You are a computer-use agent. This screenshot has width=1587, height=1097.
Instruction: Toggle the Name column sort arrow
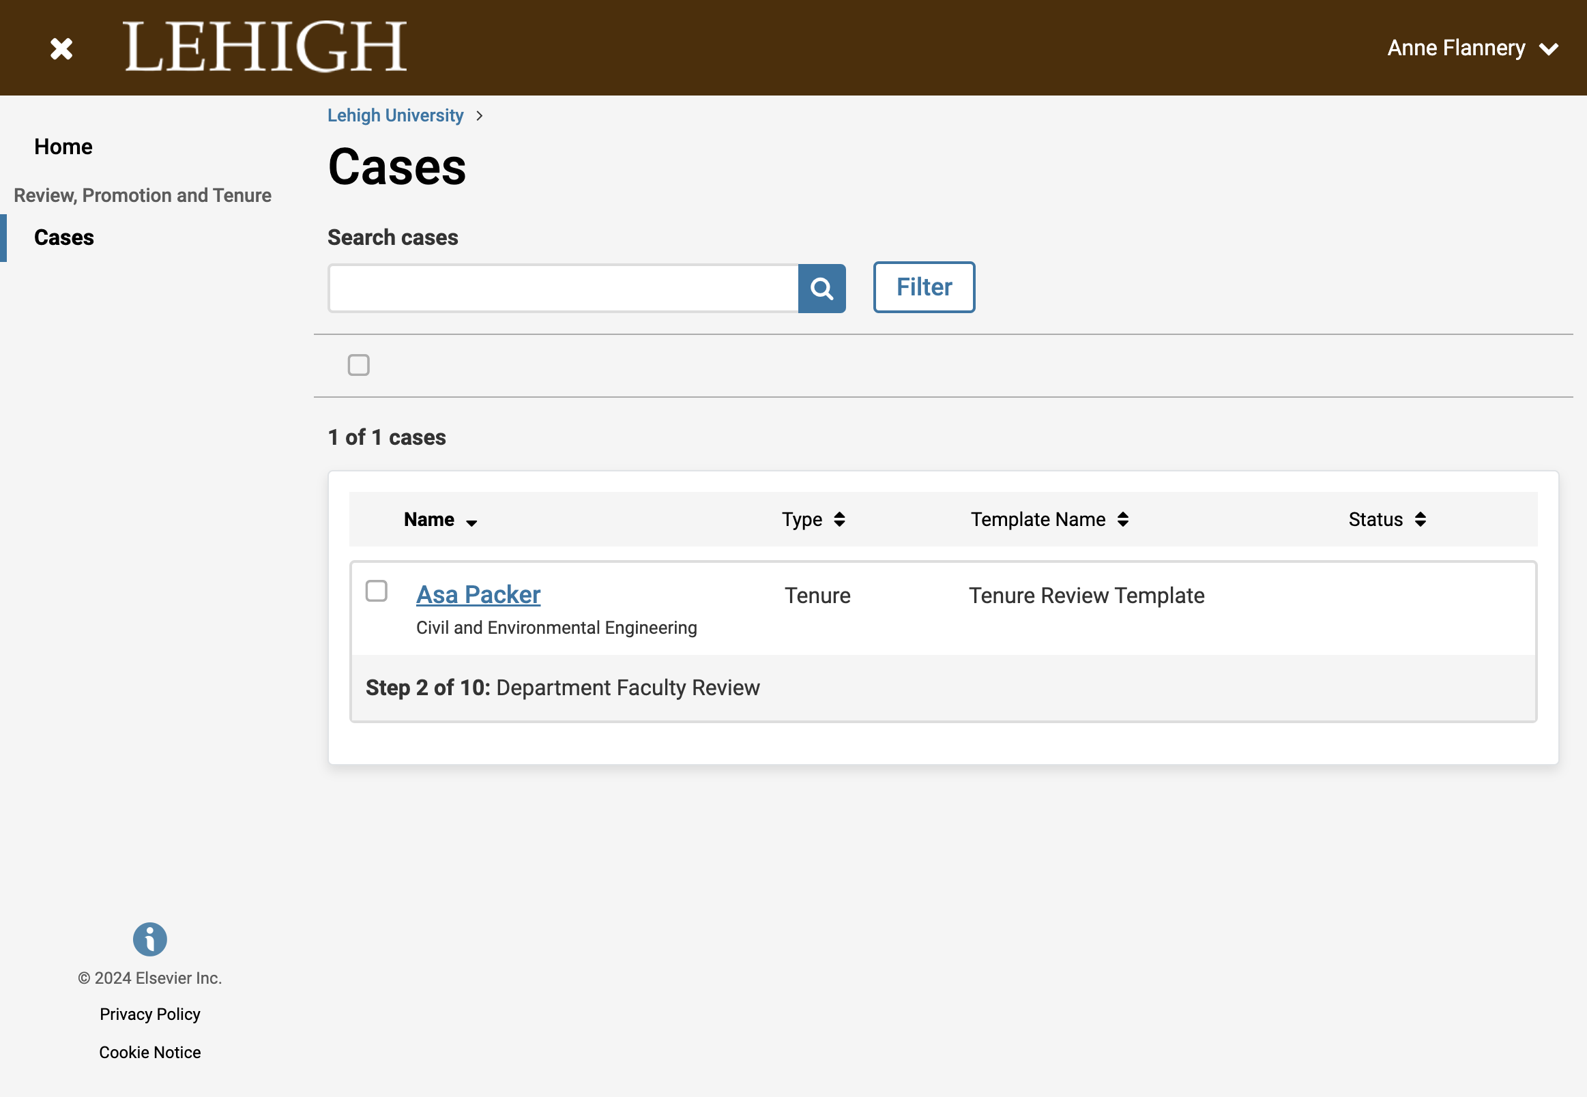[x=471, y=523]
